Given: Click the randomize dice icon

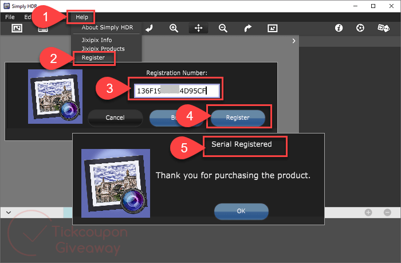Looking at the screenshot, I should tap(383, 28).
